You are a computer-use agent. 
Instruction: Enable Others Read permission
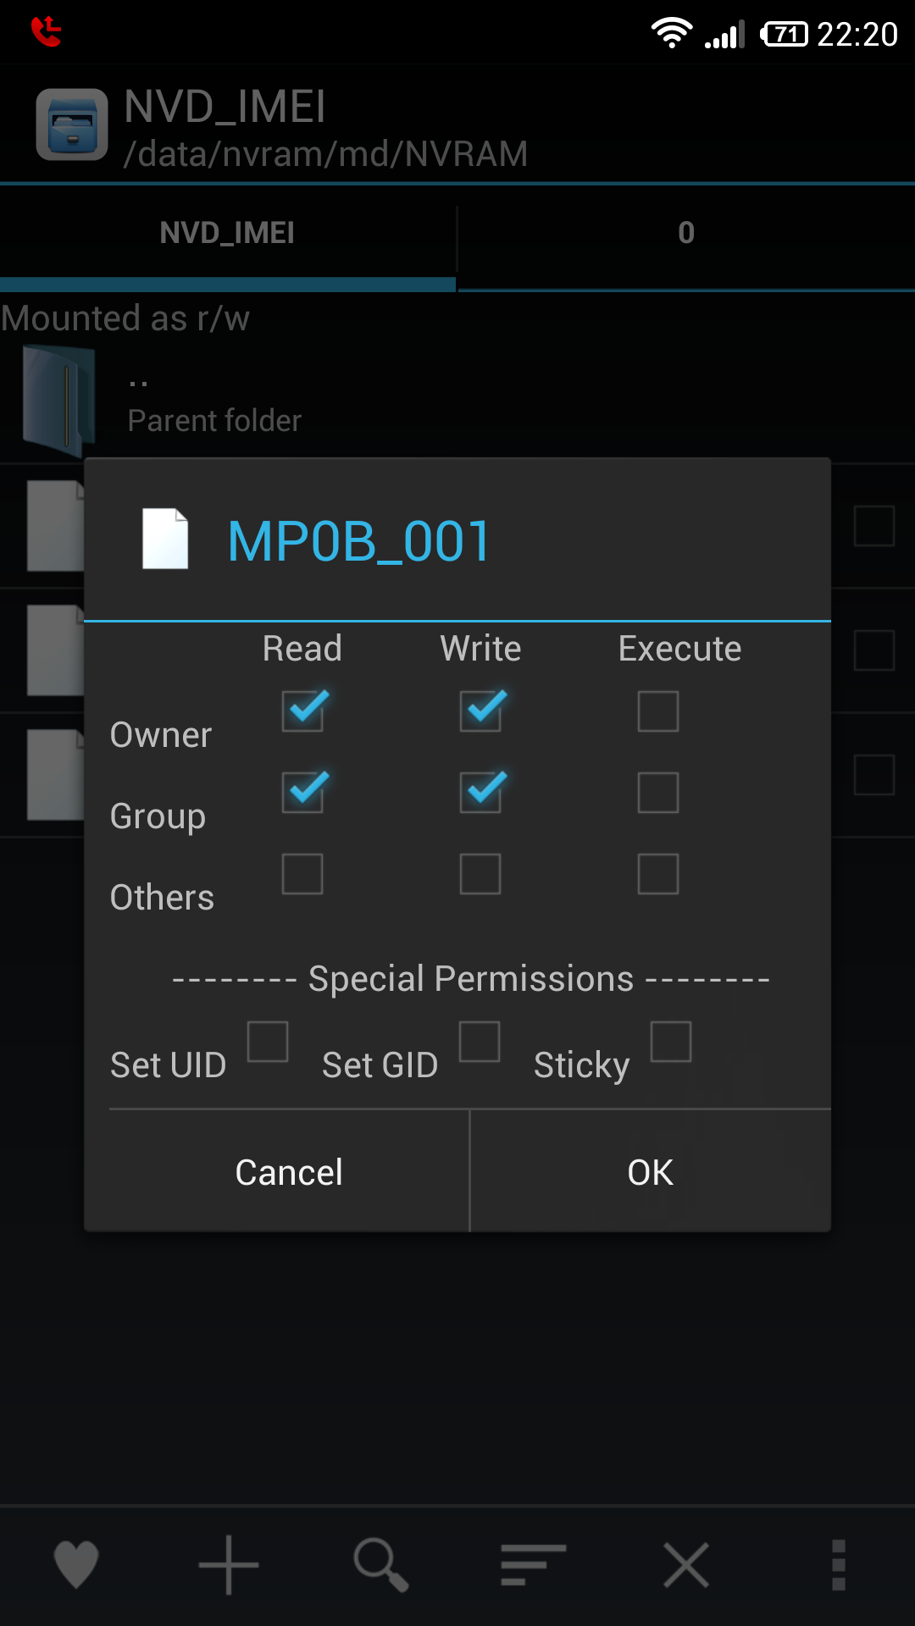point(302,874)
